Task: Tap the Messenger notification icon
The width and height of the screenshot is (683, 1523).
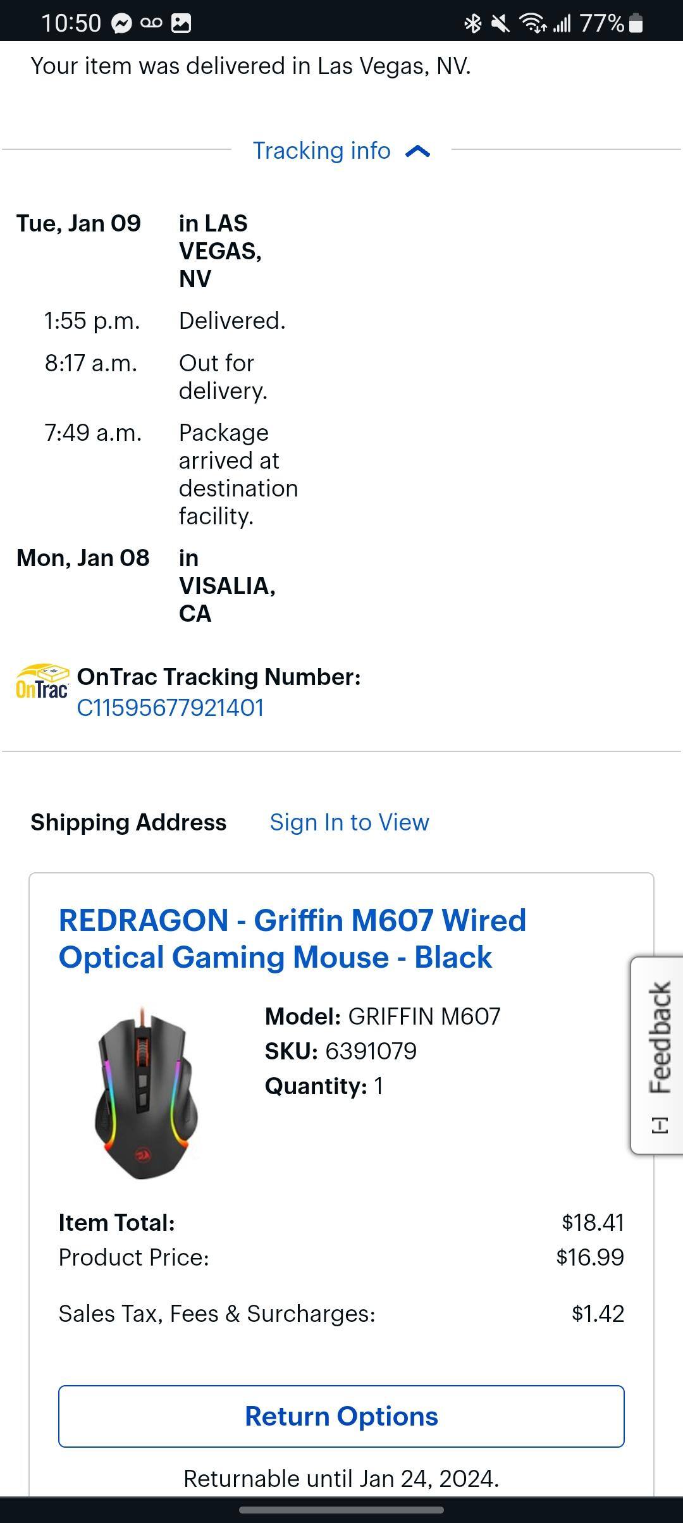Action: point(121,23)
